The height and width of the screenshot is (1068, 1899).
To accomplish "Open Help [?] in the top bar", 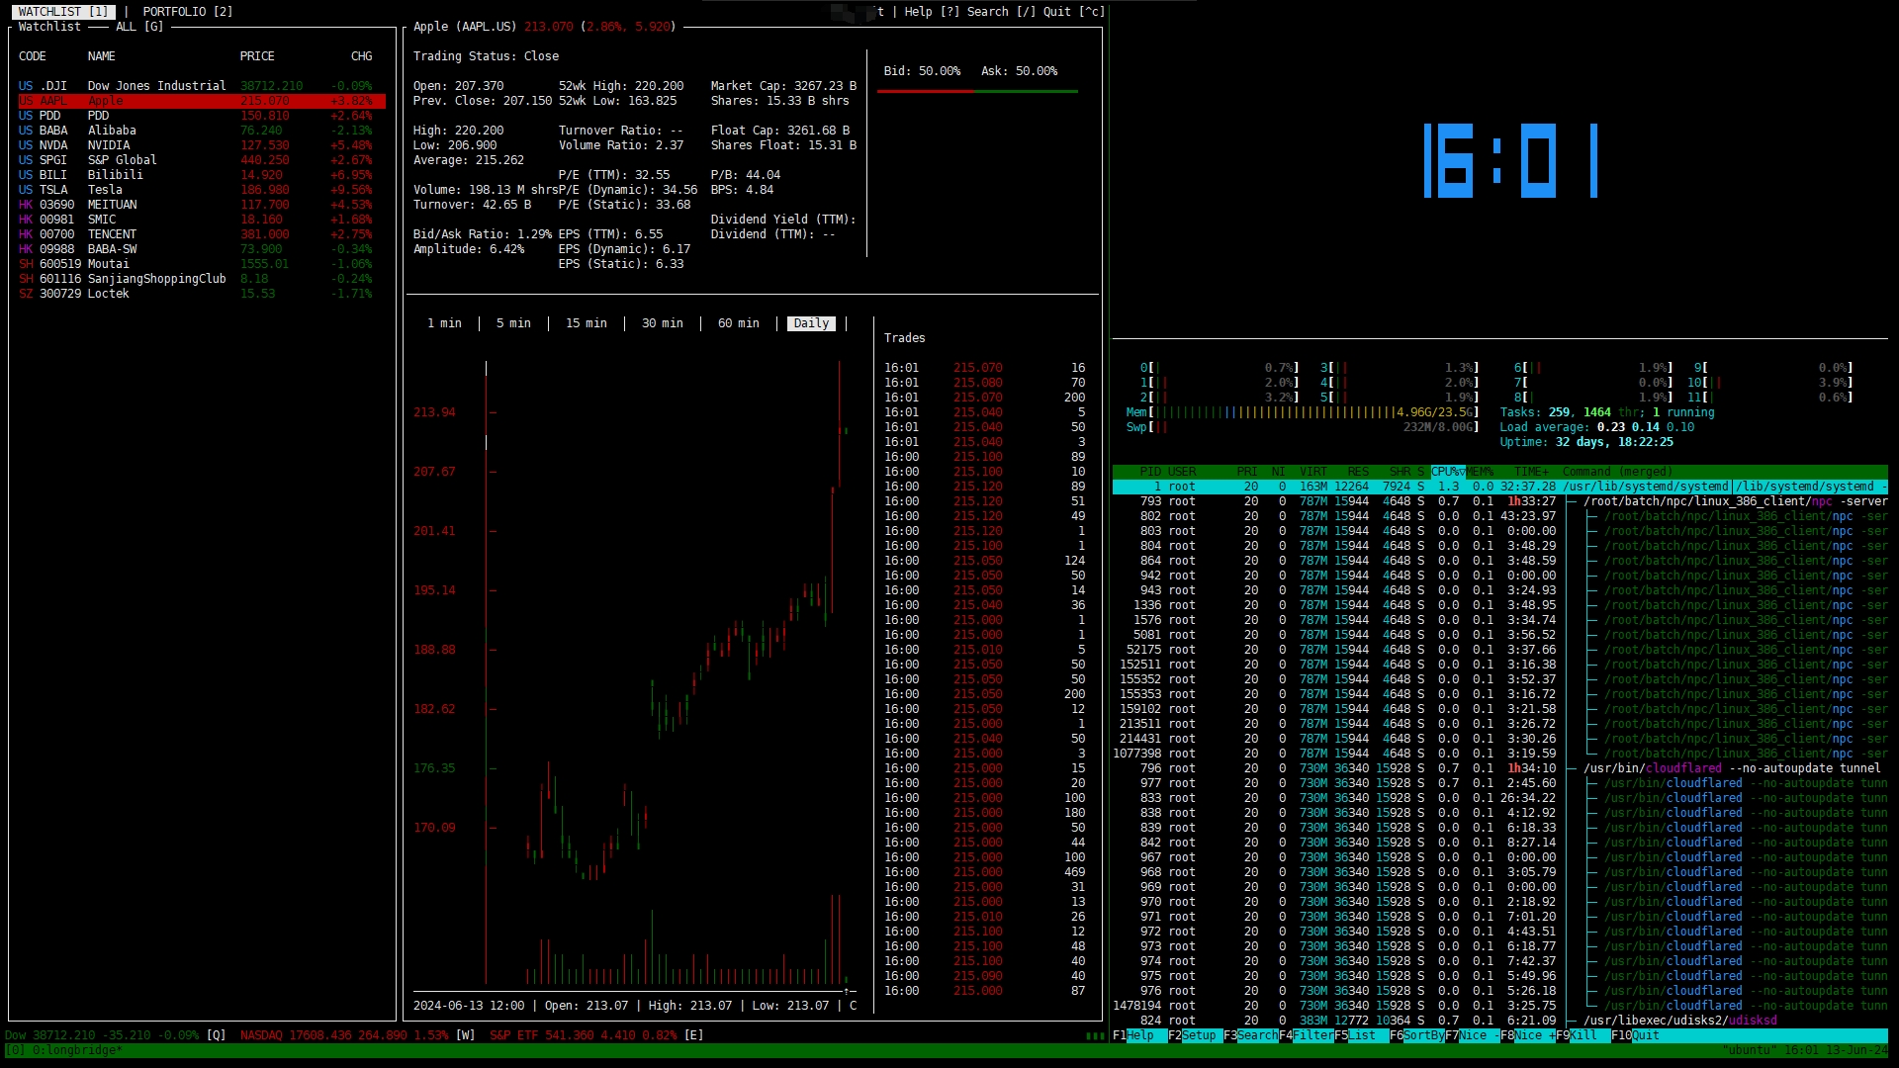I will tap(932, 12).
